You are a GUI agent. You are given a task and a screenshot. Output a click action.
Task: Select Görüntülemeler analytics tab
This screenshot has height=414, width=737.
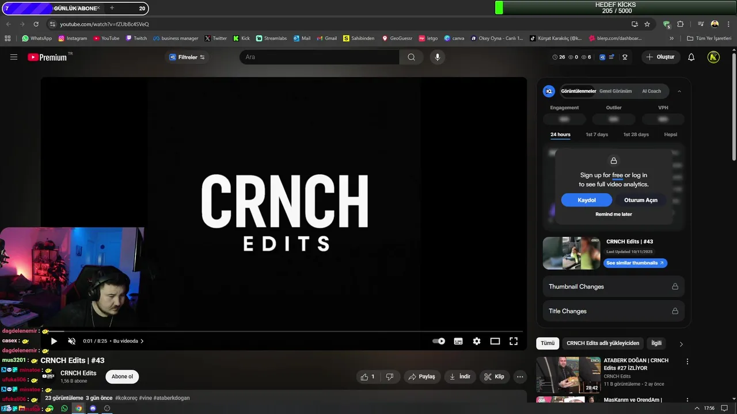578,91
